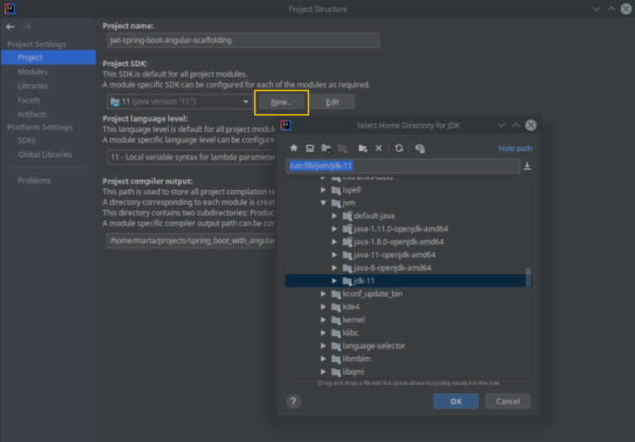Open Modules in Project Settings

pyautogui.click(x=32, y=72)
